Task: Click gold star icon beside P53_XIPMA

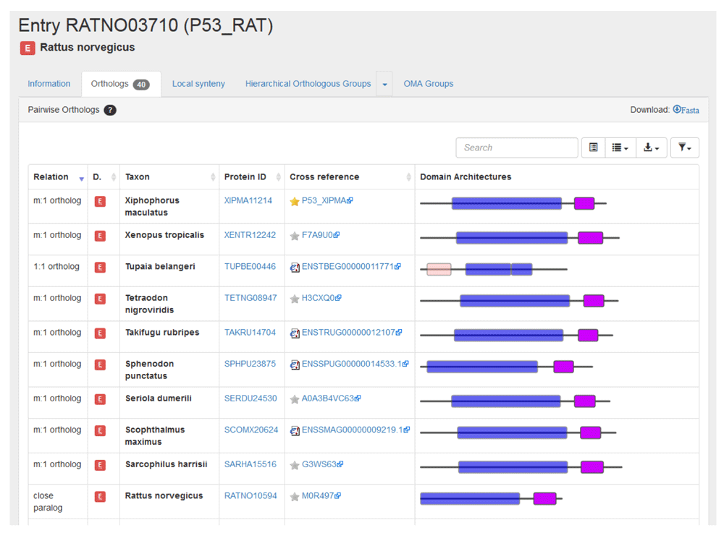Action: (295, 202)
